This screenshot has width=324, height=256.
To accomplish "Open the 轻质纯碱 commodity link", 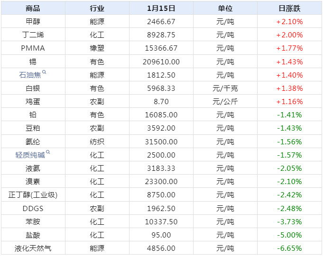I will click(x=30, y=155).
